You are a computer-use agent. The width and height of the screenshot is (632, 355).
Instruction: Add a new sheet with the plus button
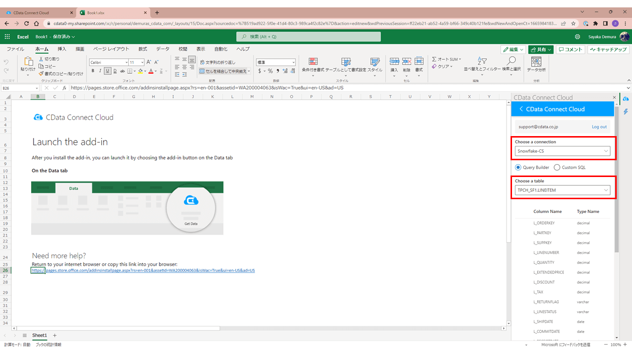coord(55,335)
